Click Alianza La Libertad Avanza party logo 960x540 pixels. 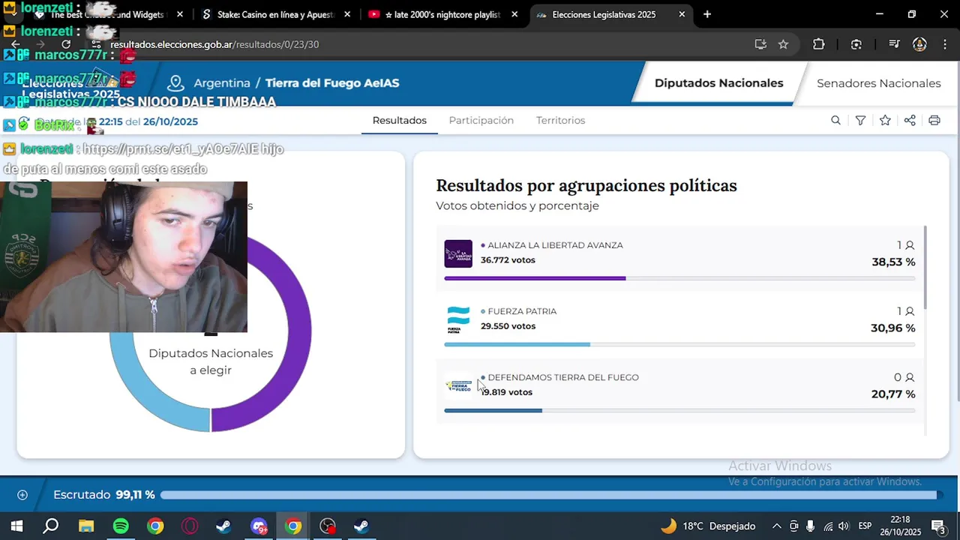click(x=458, y=253)
